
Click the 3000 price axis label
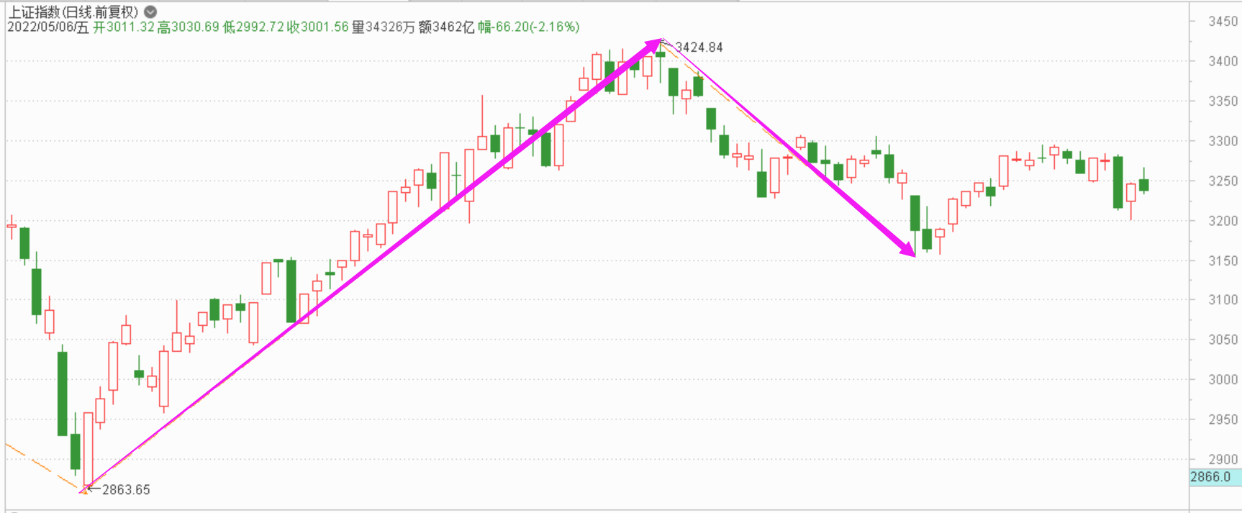point(1223,380)
